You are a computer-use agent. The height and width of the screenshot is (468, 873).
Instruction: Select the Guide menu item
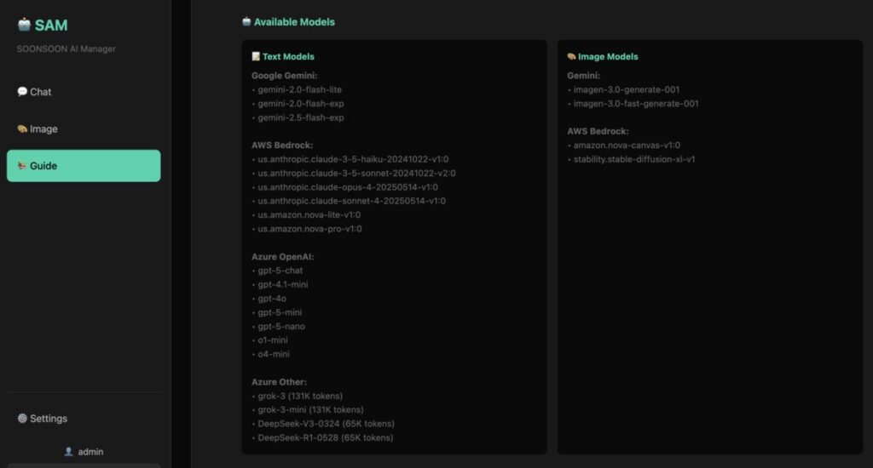tap(84, 166)
